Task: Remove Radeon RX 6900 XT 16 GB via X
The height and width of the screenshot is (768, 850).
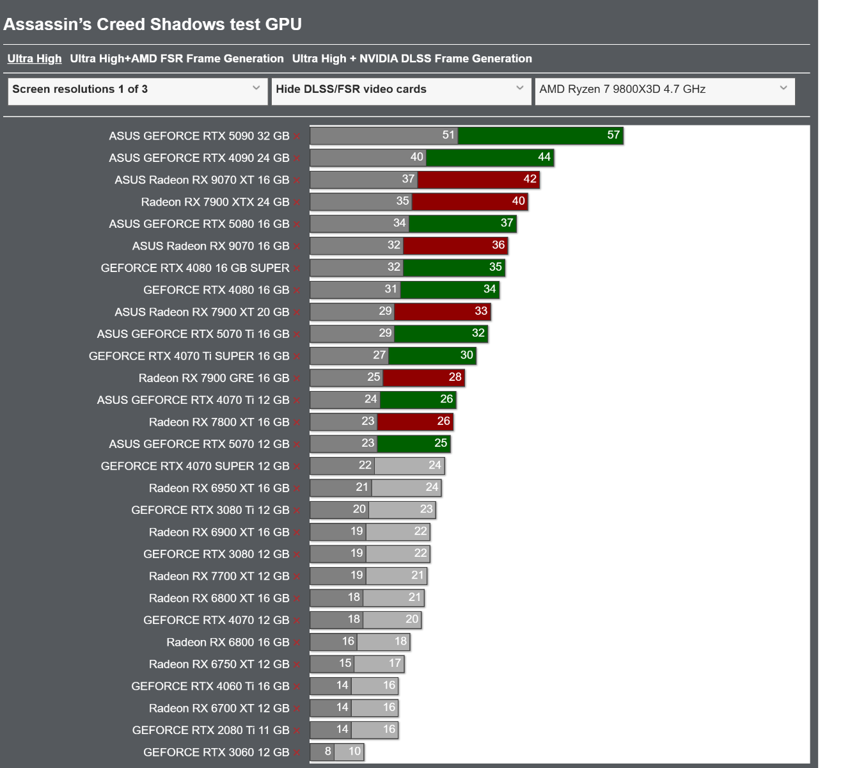Action: coord(297,533)
